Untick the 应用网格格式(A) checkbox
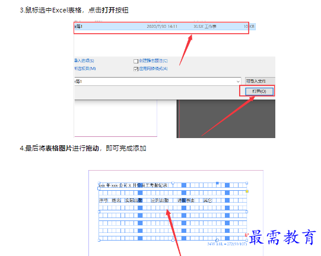321x256 pixels. 136,69
